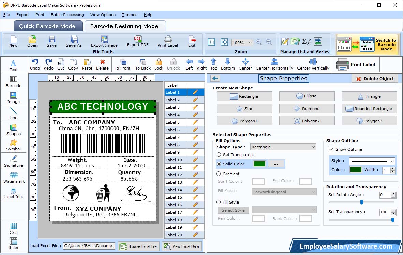Align object Center Horizontally
This screenshot has width=403, height=255.
click(x=274, y=64)
